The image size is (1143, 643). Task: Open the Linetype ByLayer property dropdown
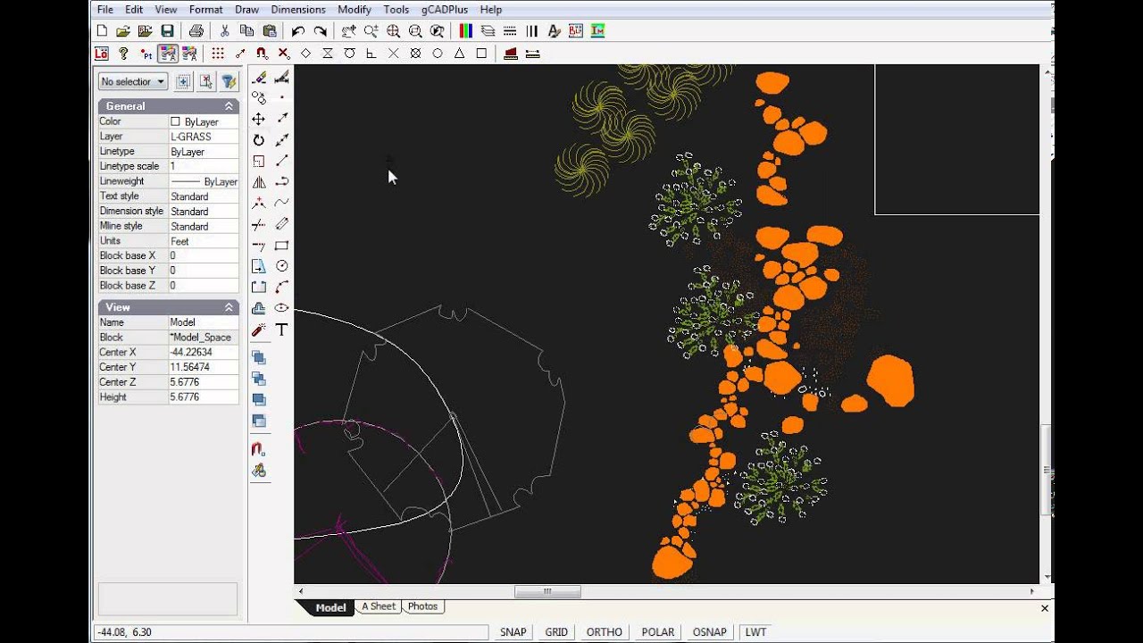pyautogui.click(x=204, y=152)
